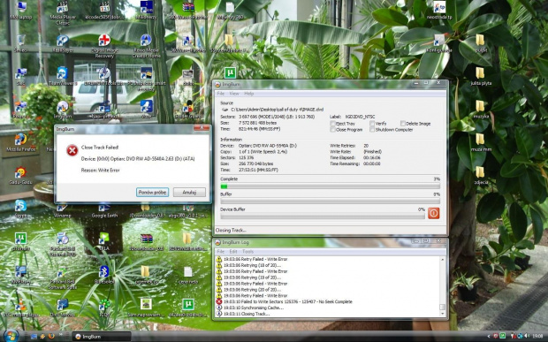
Task: Click the ImgBurn taskbar button
Action: point(102,337)
